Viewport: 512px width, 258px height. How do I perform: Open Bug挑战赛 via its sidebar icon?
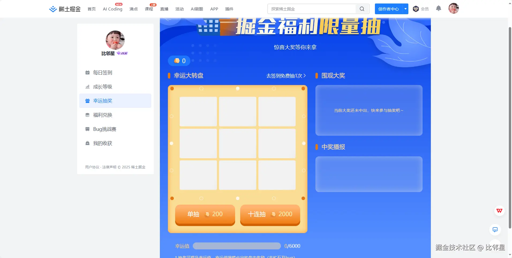click(x=87, y=129)
